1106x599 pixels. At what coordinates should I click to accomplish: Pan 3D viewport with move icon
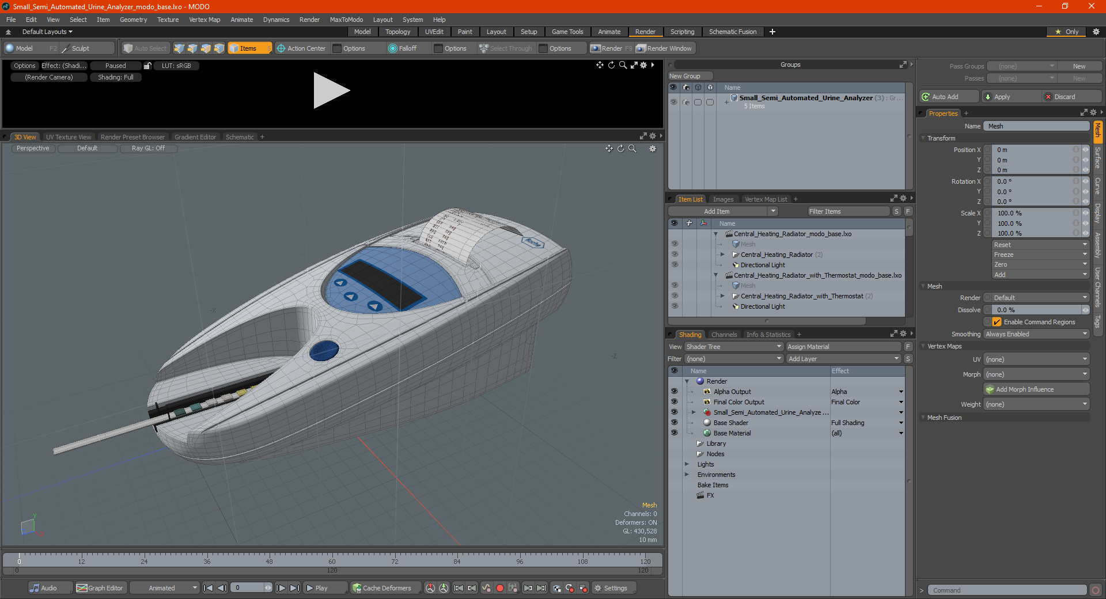609,149
